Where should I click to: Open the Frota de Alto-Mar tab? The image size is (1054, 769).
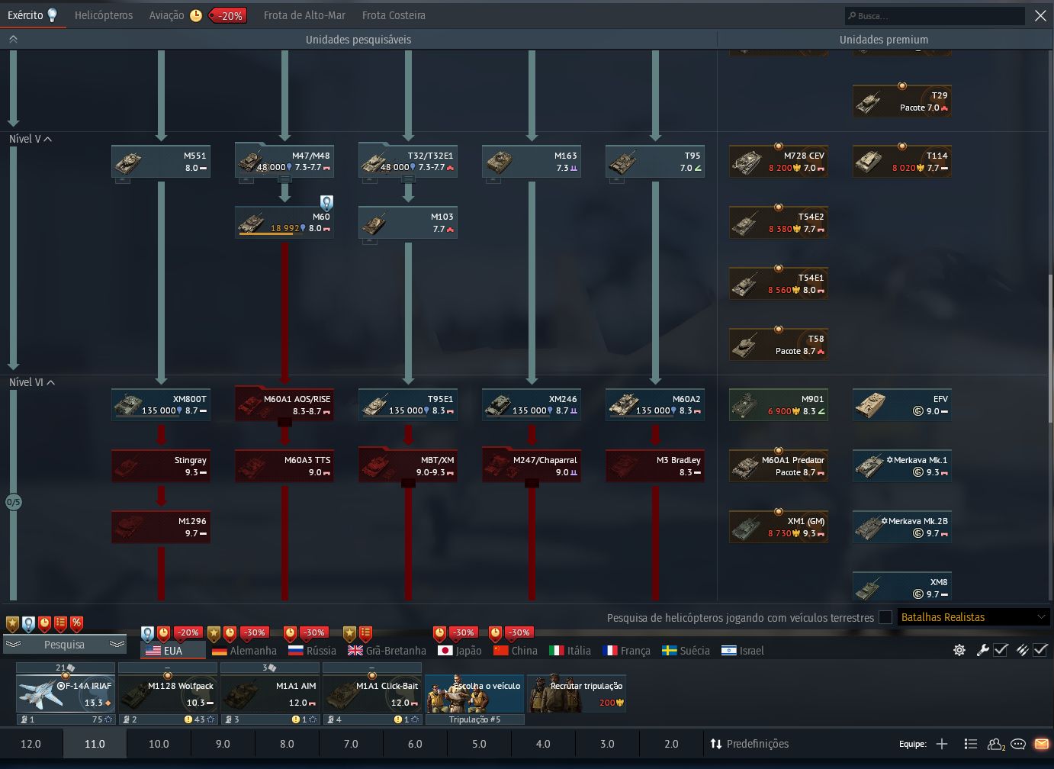[x=304, y=15]
